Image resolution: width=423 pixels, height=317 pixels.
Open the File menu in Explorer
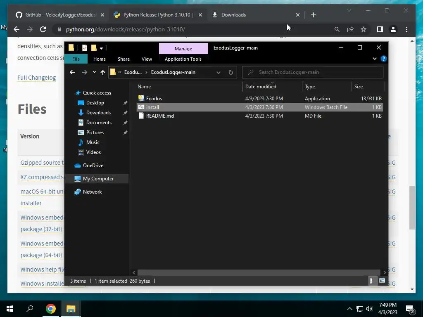76,59
